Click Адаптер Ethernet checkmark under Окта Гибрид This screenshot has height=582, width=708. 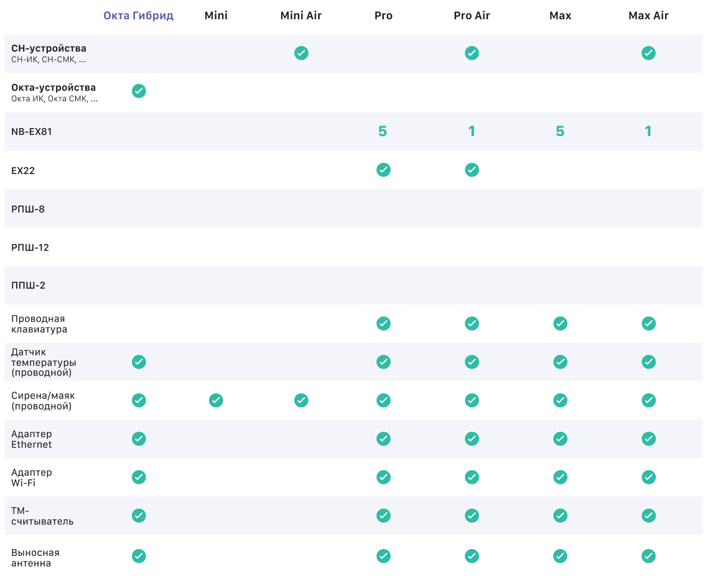pos(139,439)
